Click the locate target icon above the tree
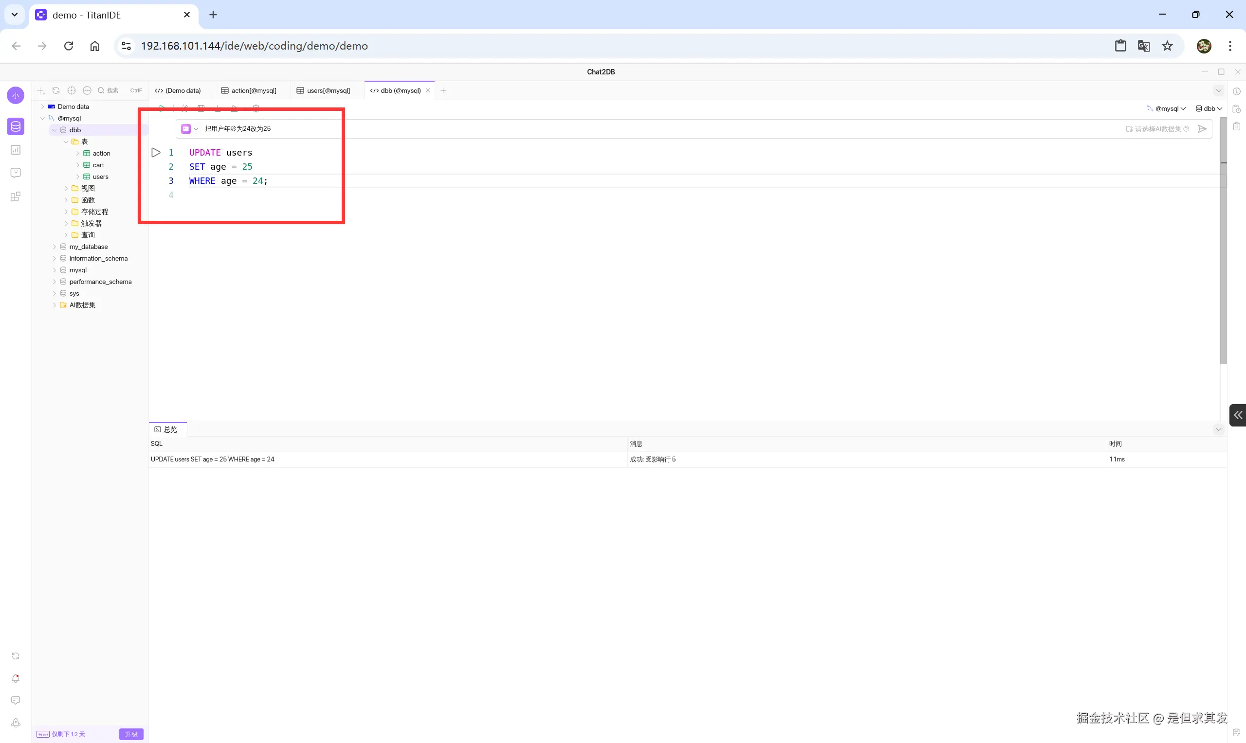 (72, 90)
